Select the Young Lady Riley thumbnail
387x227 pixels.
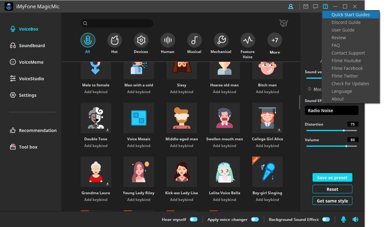tap(139, 172)
